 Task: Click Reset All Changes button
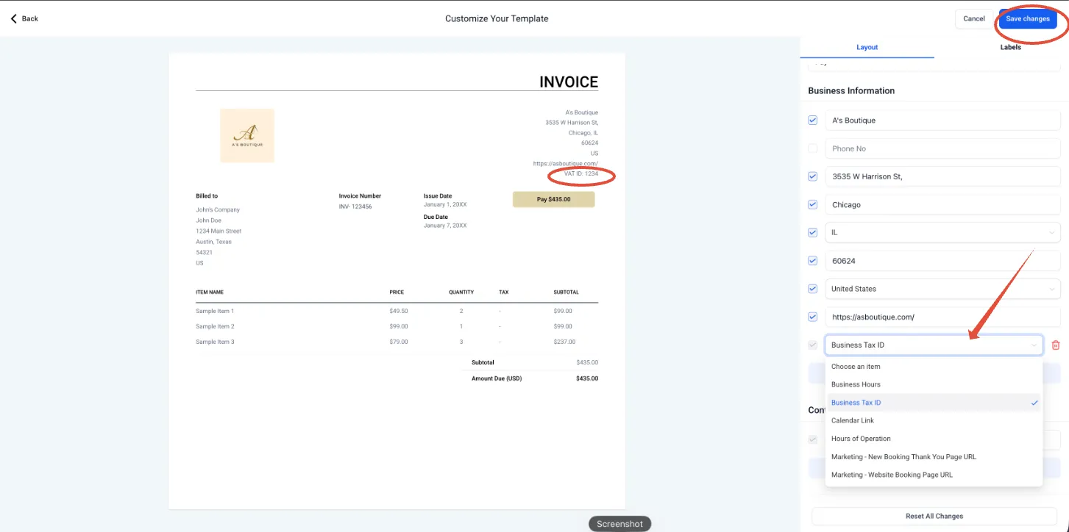pos(934,516)
